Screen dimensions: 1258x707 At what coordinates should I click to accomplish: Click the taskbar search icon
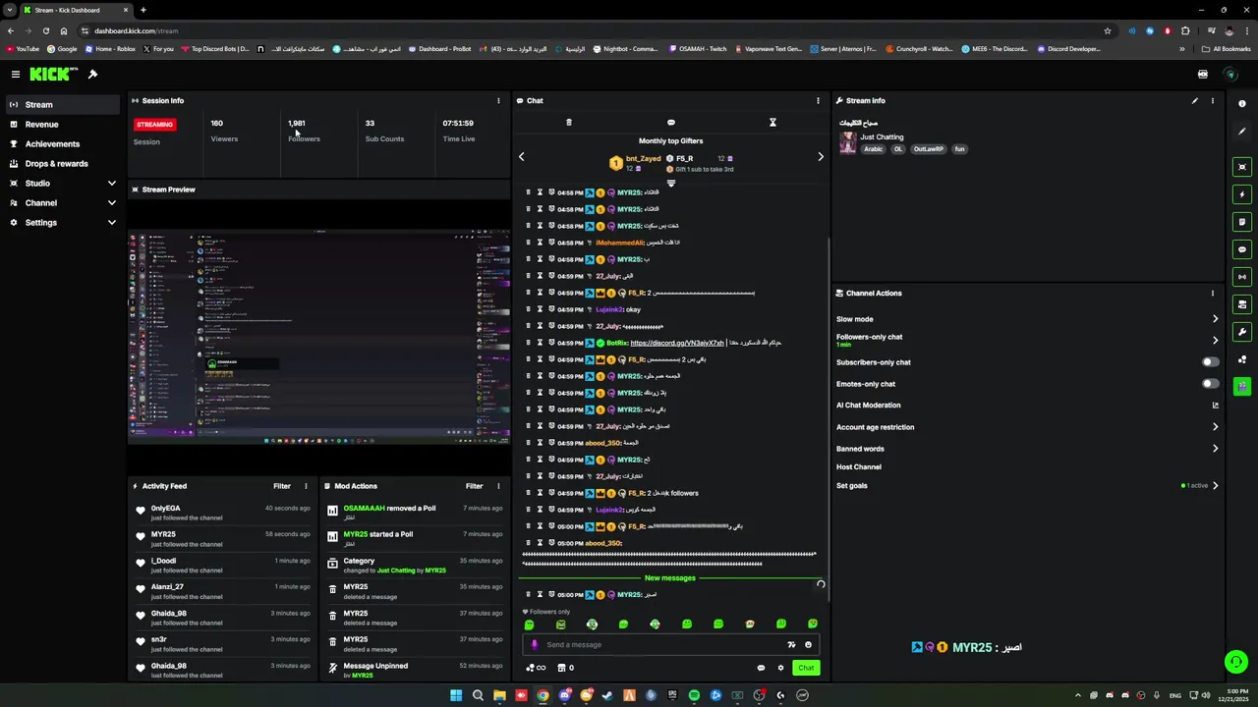(478, 695)
